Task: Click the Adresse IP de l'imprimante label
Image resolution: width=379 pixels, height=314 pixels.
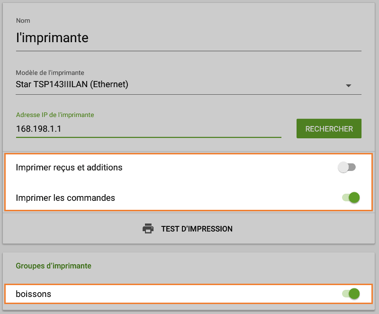Action: point(55,115)
